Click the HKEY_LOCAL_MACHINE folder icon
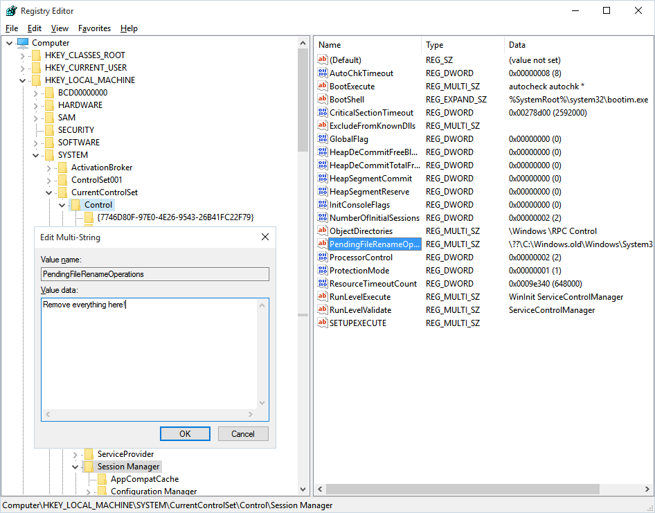 click(36, 80)
